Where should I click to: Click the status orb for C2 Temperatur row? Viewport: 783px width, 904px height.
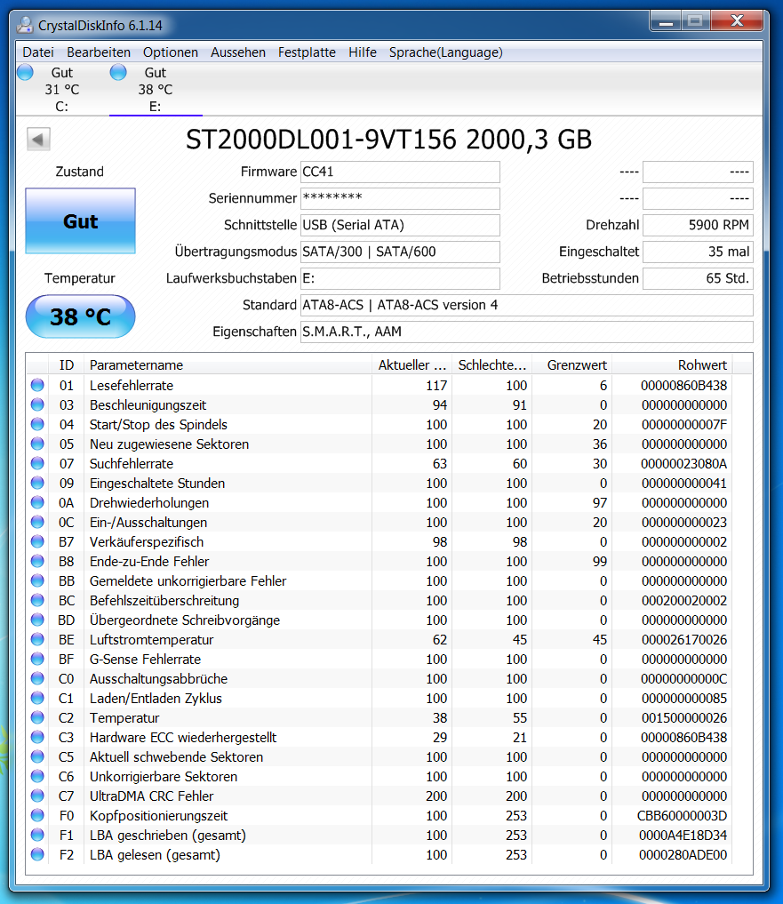(37, 718)
